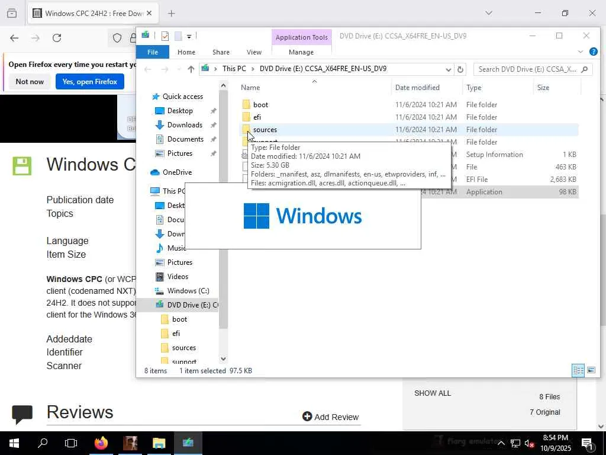The height and width of the screenshot is (455, 606).
Task: Open the Properties quick access toolbar icon
Action: coord(165,36)
